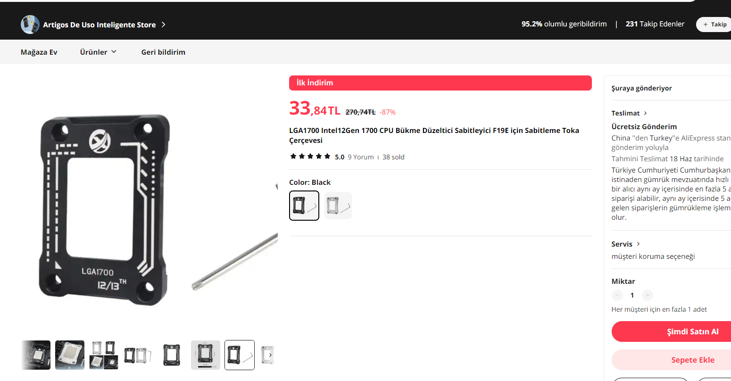
Task: Open the 9 Yorum reviews link
Action: click(361, 157)
